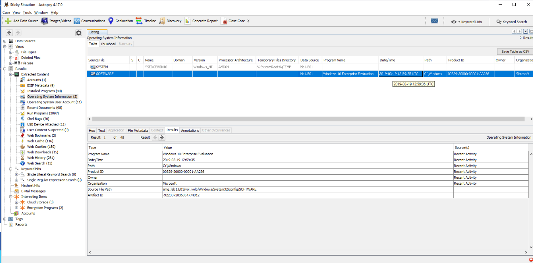Open the Text content tab
Image resolution: width=533 pixels, height=263 pixels.
click(102, 130)
